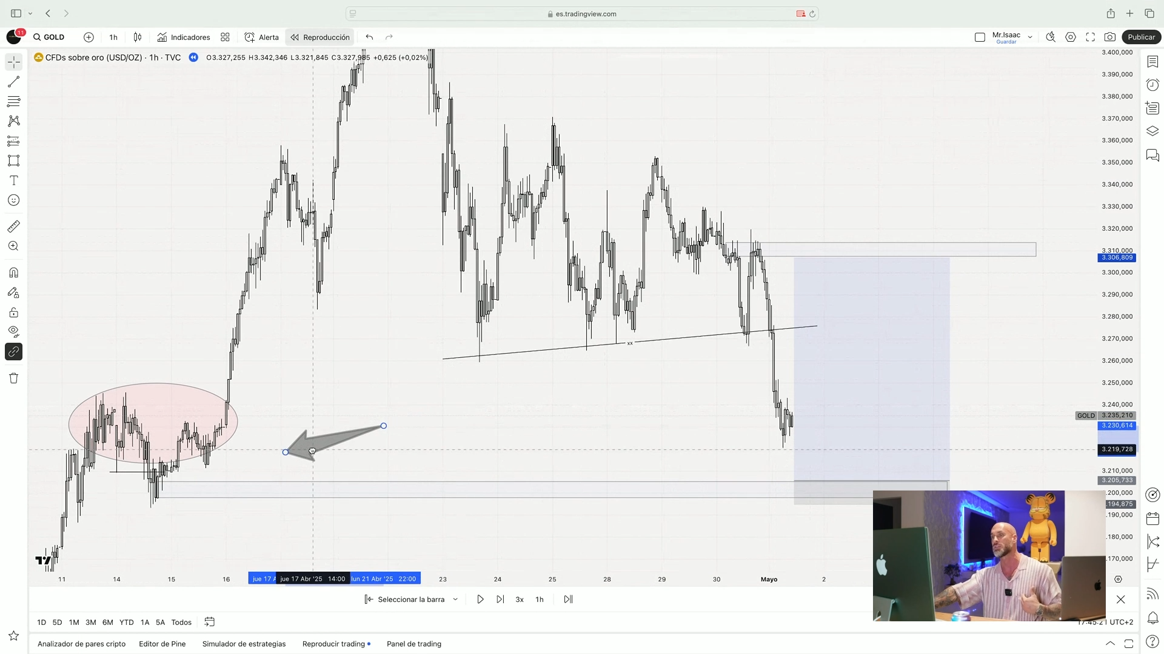The width and height of the screenshot is (1164, 654).
Task: Select the 1D date range
Action: point(41,622)
